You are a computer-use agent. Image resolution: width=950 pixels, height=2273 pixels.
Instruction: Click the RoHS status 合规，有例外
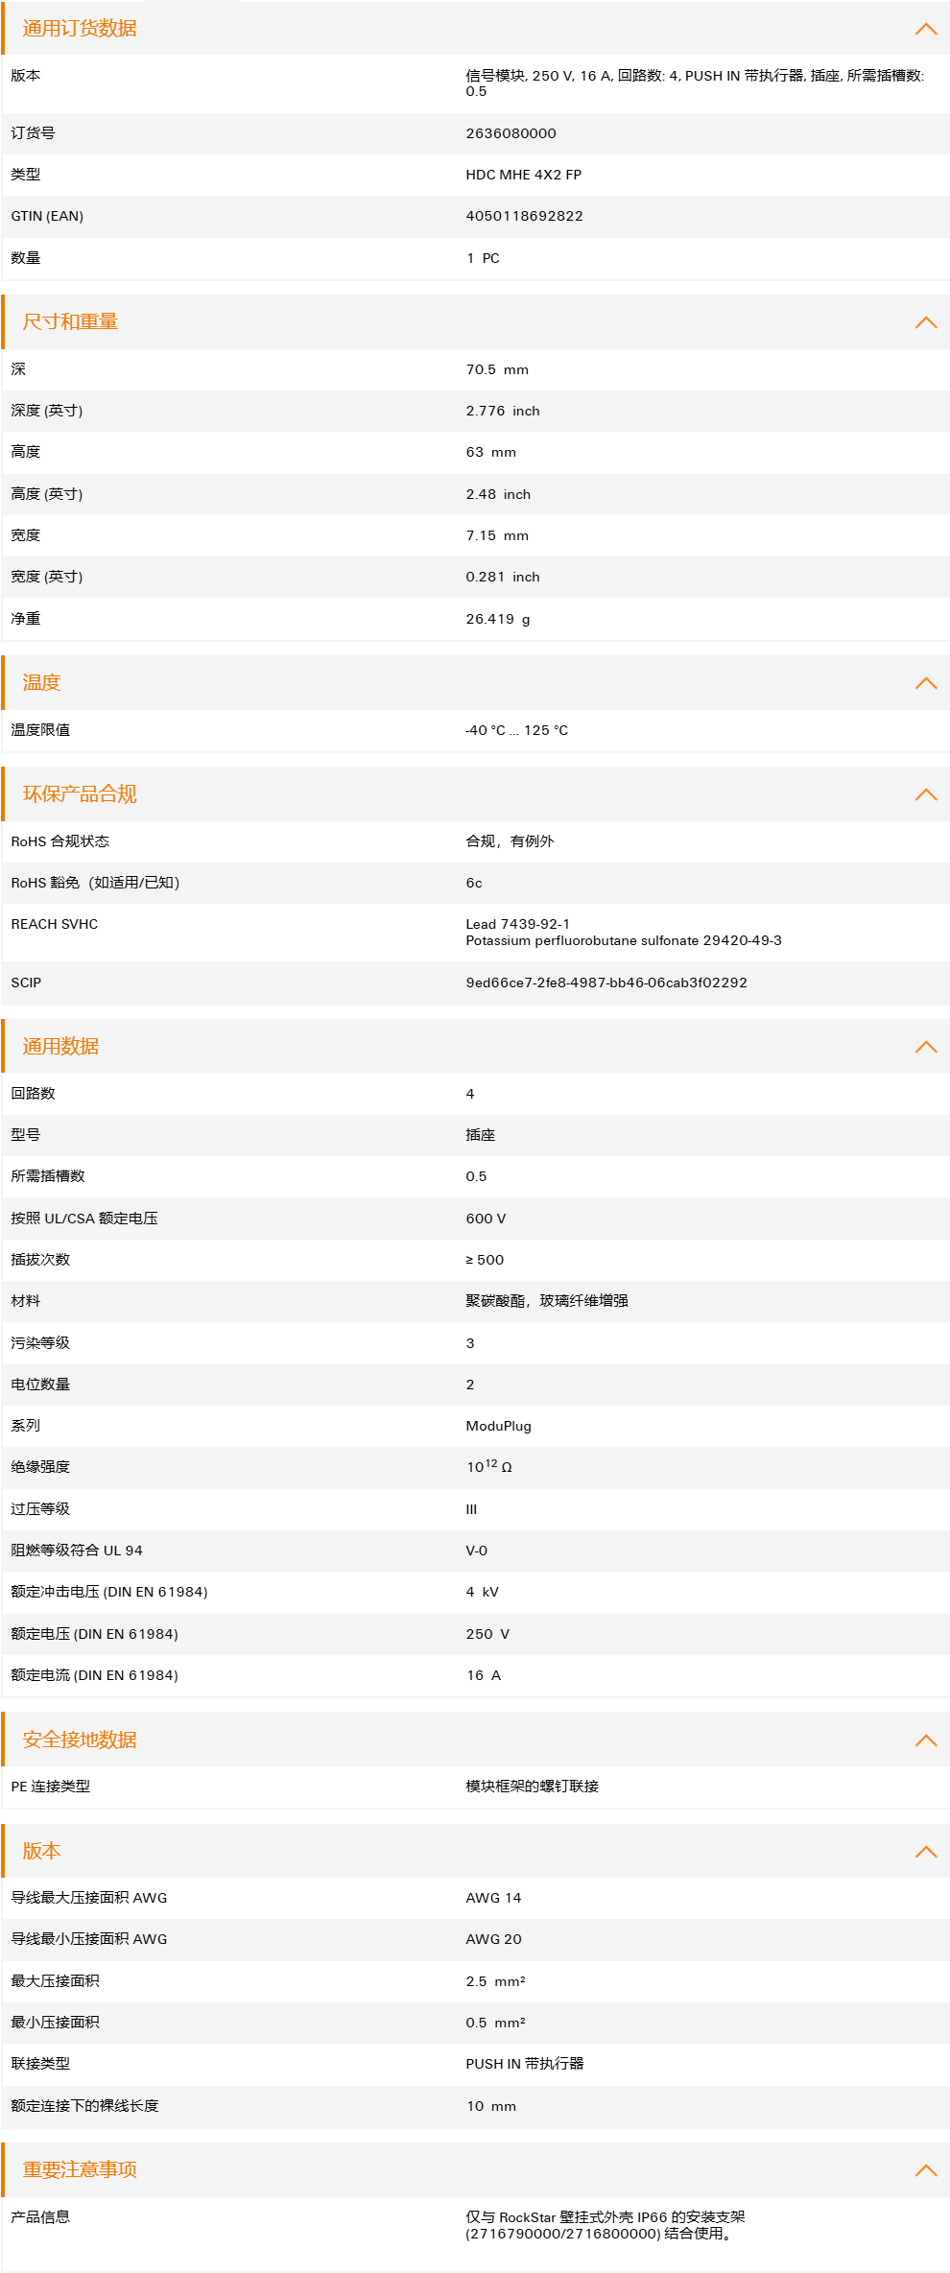(510, 841)
